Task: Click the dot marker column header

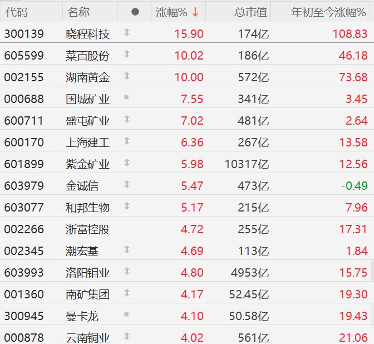Action: pos(135,12)
